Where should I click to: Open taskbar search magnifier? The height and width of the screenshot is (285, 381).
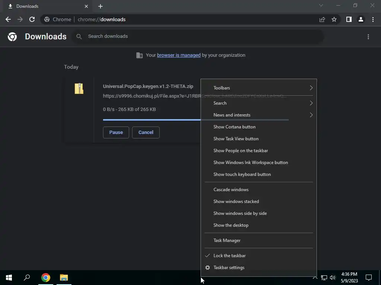pyautogui.click(x=27, y=278)
